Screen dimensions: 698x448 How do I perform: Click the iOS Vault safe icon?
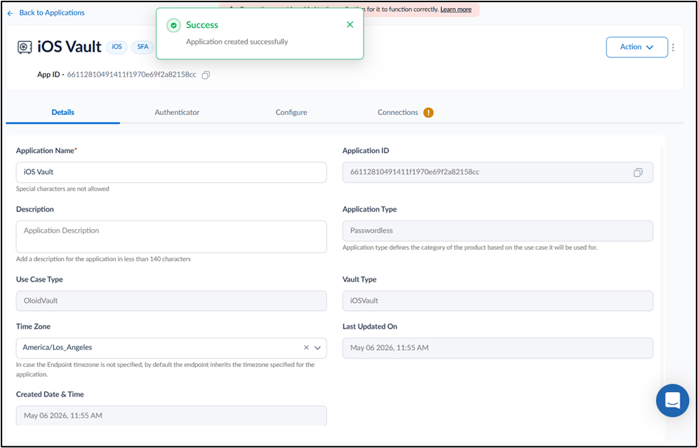coord(24,47)
